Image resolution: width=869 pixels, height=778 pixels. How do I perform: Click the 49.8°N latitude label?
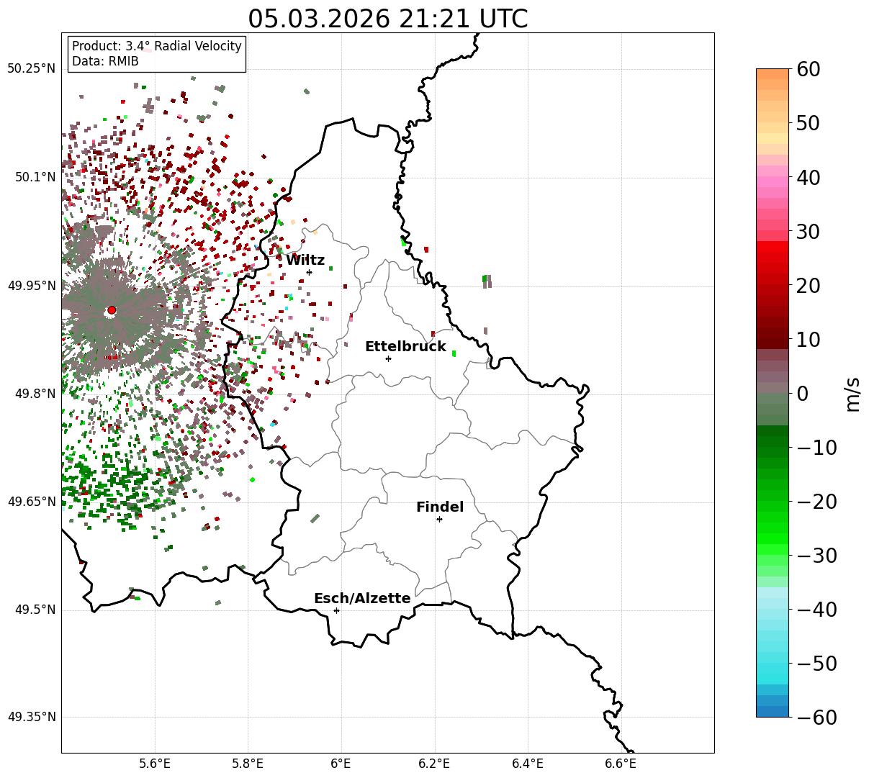[x=35, y=394]
